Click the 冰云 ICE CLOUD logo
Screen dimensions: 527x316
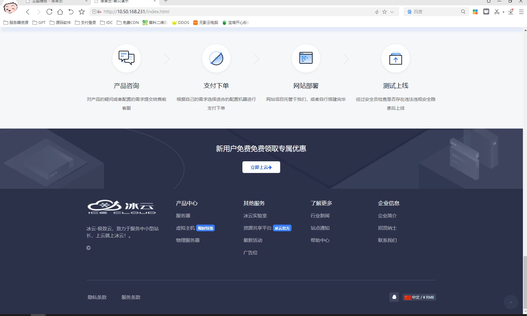[121, 207]
